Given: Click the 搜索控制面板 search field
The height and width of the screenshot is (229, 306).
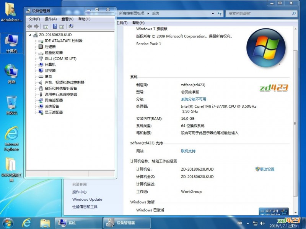Looking at the screenshot, I should click(x=261, y=14).
